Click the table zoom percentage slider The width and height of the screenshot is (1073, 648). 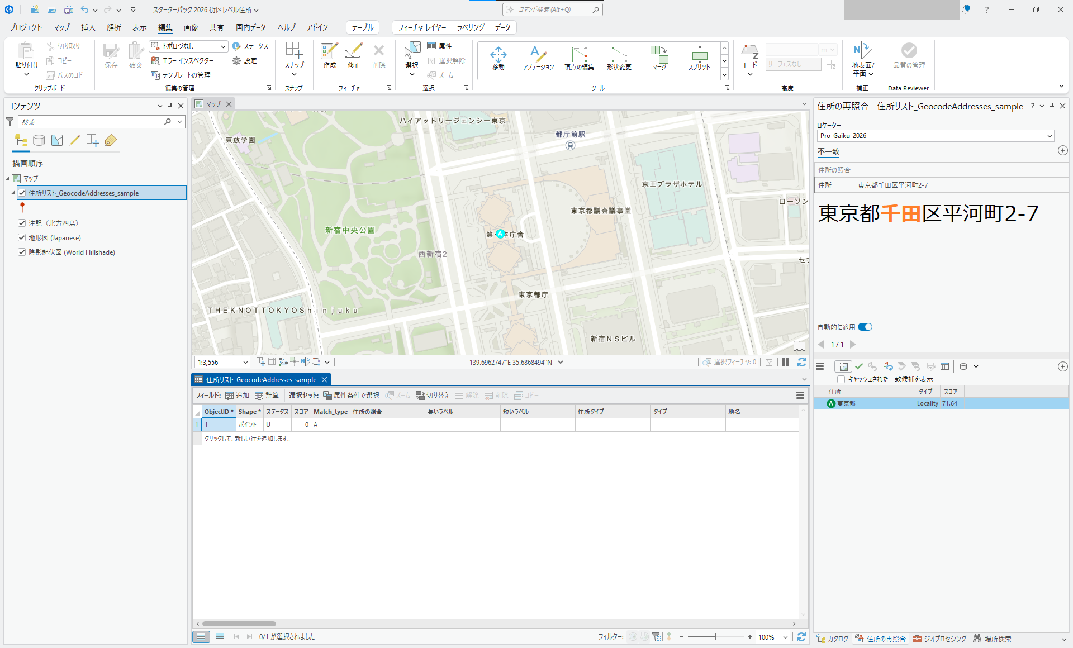coord(715,637)
